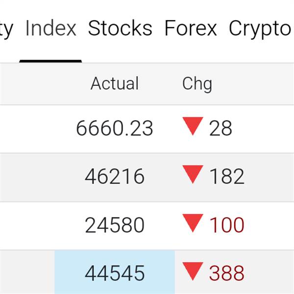294x294 pixels.
Task: Go to the Forex tab
Action: click(x=191, y=28)
